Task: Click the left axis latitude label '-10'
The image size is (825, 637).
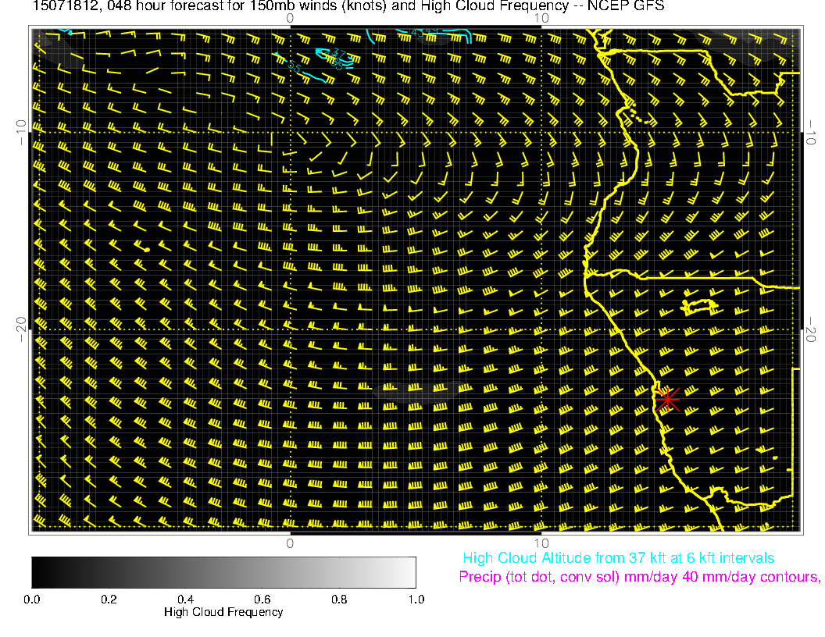Action: (21, 132)
